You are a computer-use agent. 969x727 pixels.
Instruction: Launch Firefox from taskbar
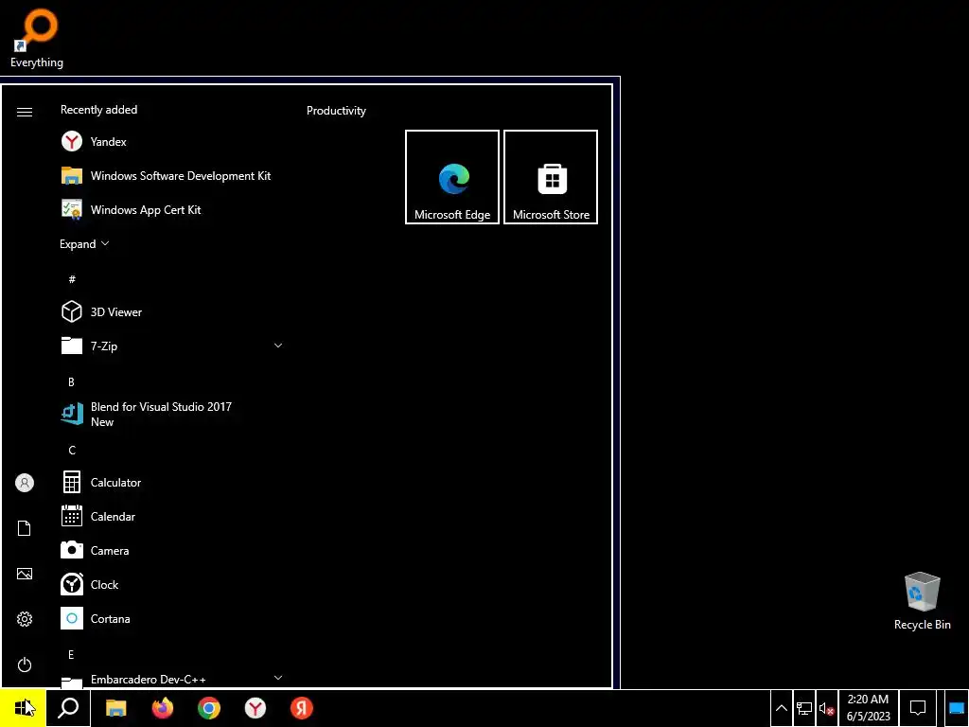(x=163, y=708)
